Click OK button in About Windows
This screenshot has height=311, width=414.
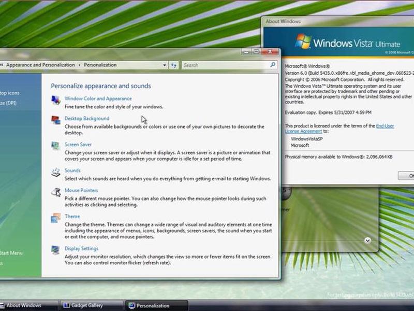(x=406, y=176)
